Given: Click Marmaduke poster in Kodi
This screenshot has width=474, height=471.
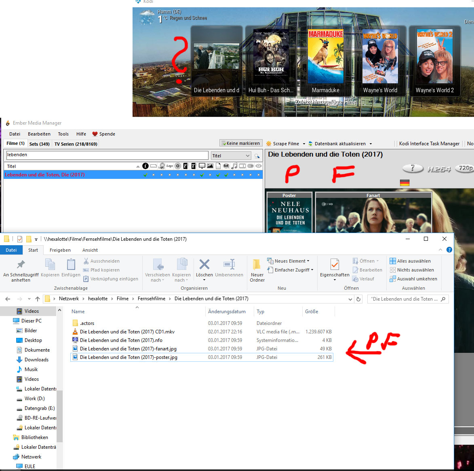Looking at the screenshot, I should click(x=326, y=57).
